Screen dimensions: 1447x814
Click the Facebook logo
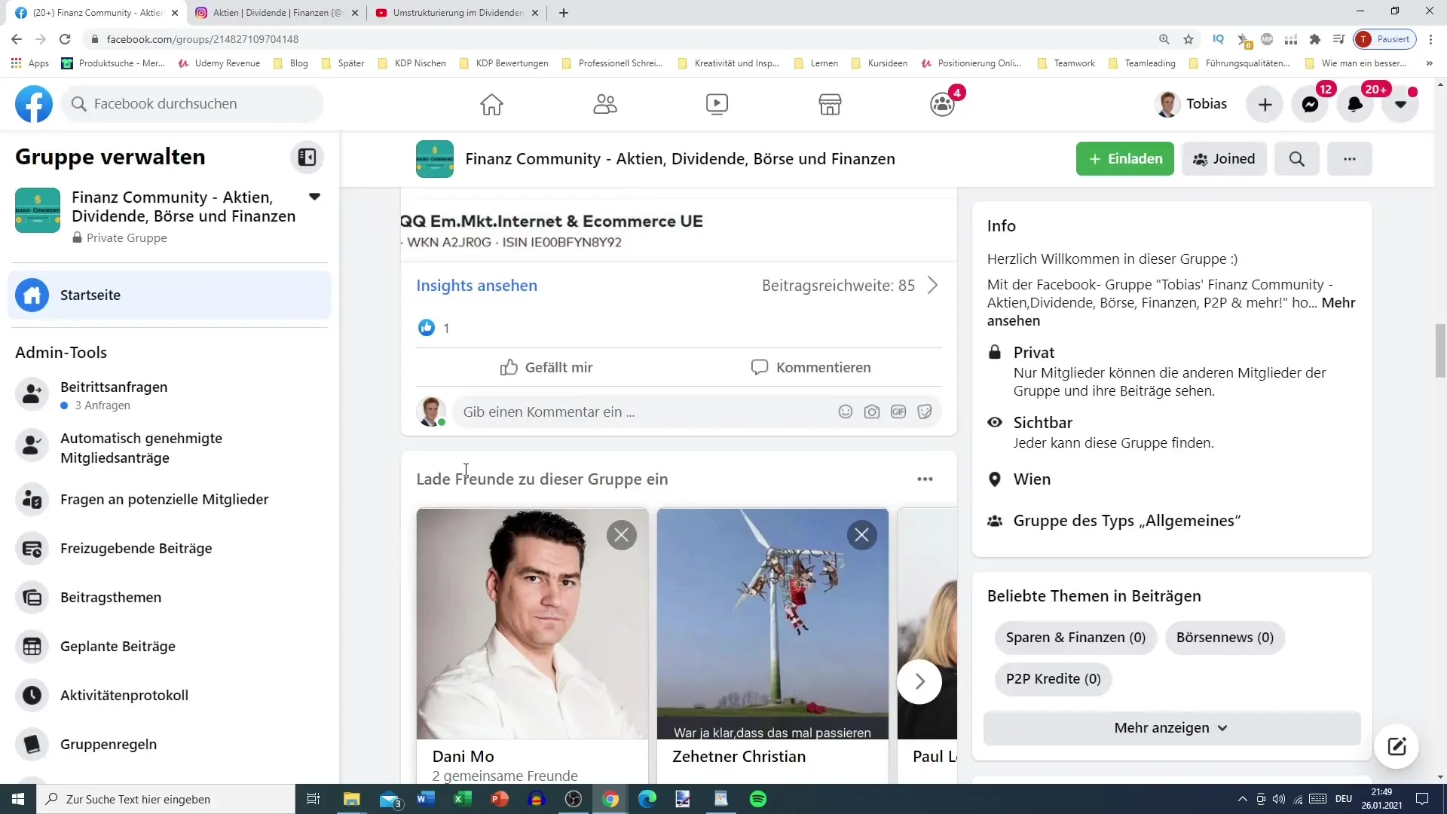coord(34,104)
